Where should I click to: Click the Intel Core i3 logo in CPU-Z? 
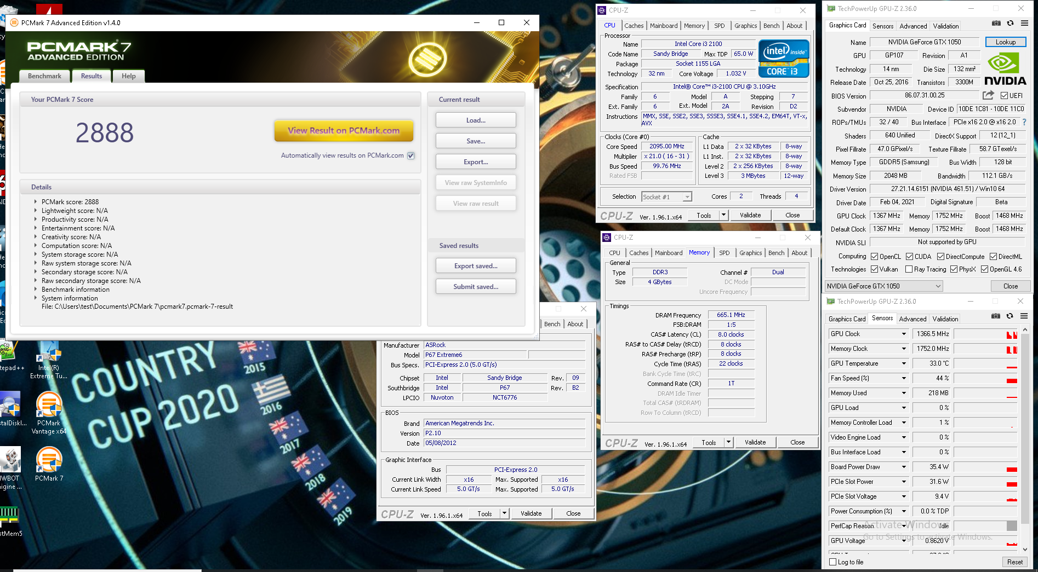(784, 59)
